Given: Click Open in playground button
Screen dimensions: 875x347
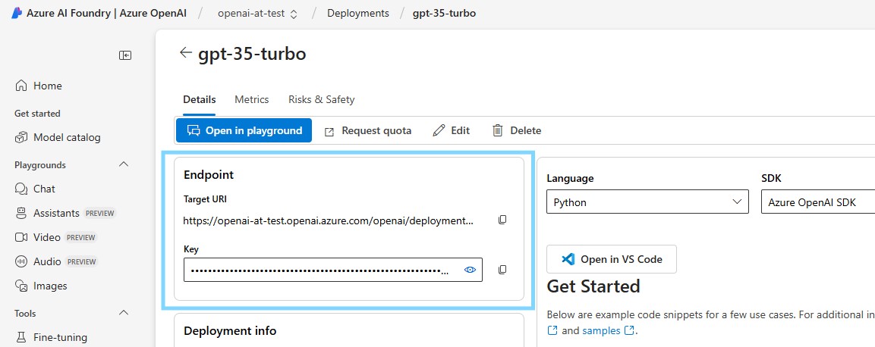Looking at the screenshot, I should 244,130.
